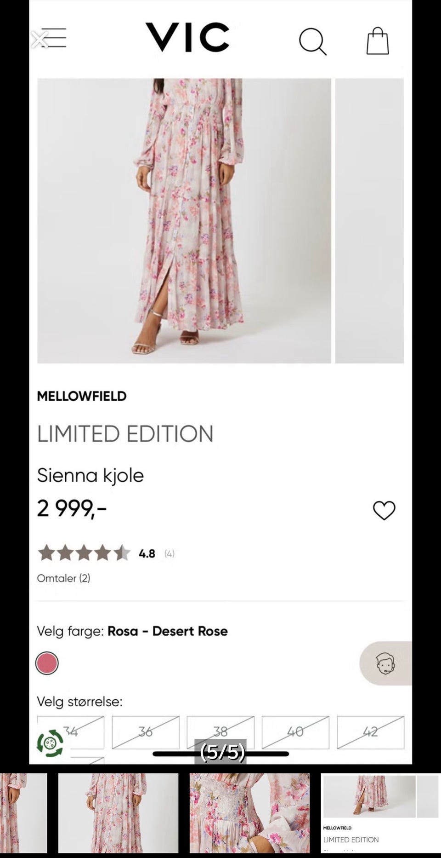The height and width of the screenshot is (858, 441).
Task: Open the MELLOWFIELD brand link
Action: click(x=82, y=396)
